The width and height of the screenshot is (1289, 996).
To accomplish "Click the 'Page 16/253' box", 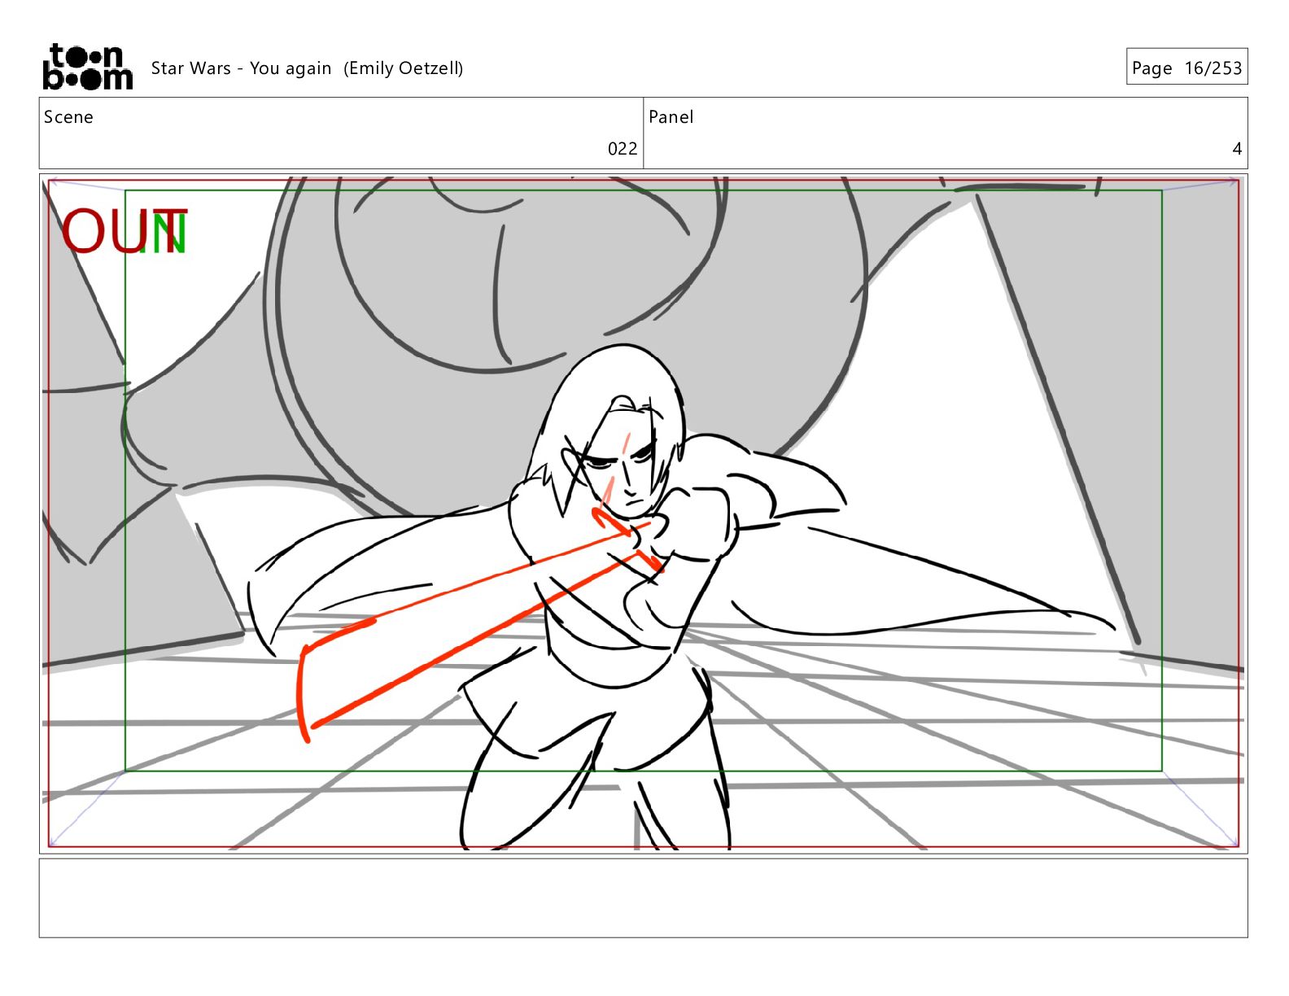I will click(1186, 67).
